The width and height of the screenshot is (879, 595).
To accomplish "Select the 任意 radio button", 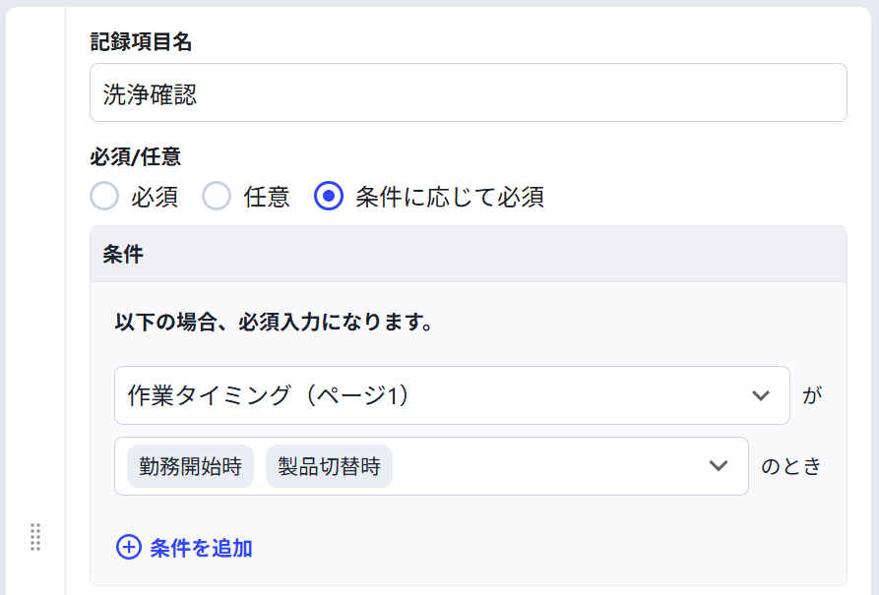I will (217, 196).
